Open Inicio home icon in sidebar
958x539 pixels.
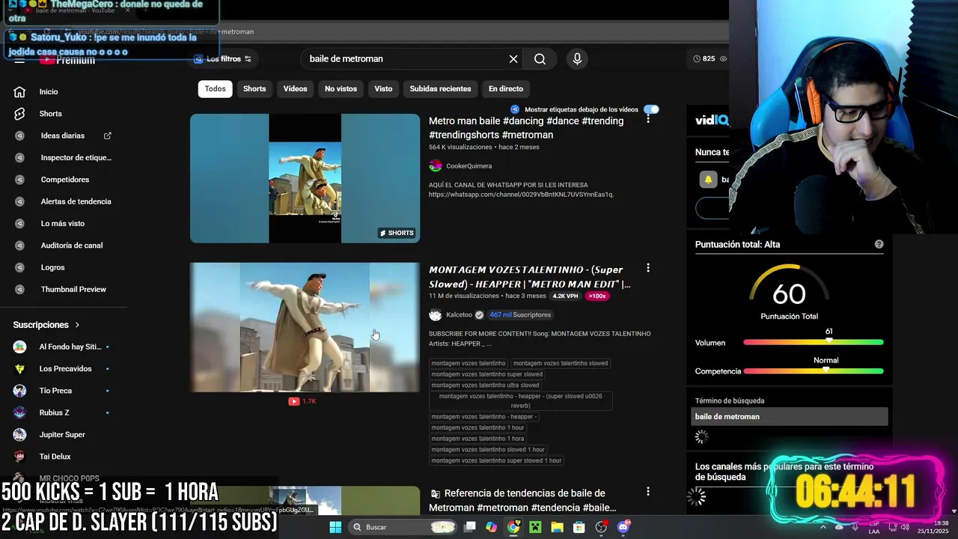click(20, 91)
